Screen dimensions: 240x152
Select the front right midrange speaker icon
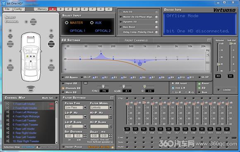pyautogui.click(x=51, y=36)
